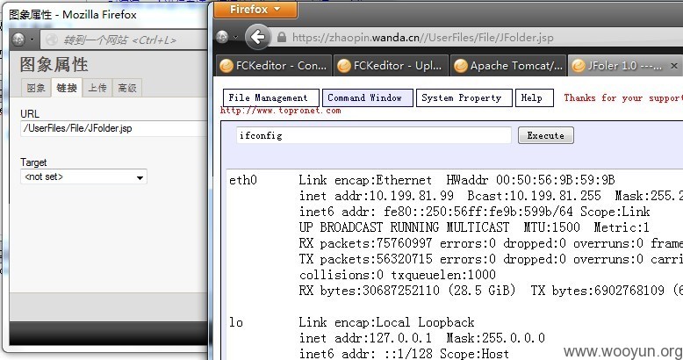Click the lo interface name in the output
Viewport: 683px width, 360px height.
pyautogui.click(x=236, y=322)
